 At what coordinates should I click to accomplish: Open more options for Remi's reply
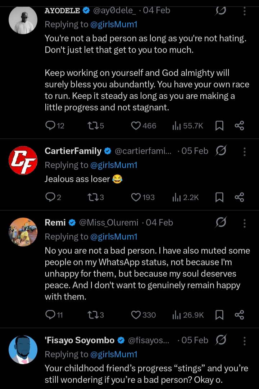(x=244, y=223)
